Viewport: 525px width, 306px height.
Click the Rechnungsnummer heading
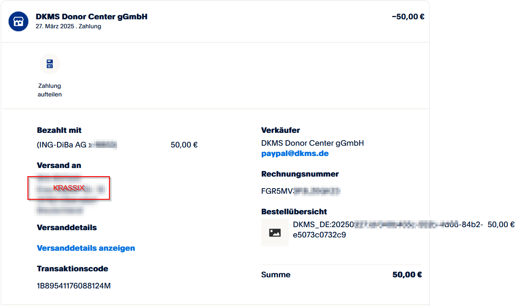click(x=300, y=174)
